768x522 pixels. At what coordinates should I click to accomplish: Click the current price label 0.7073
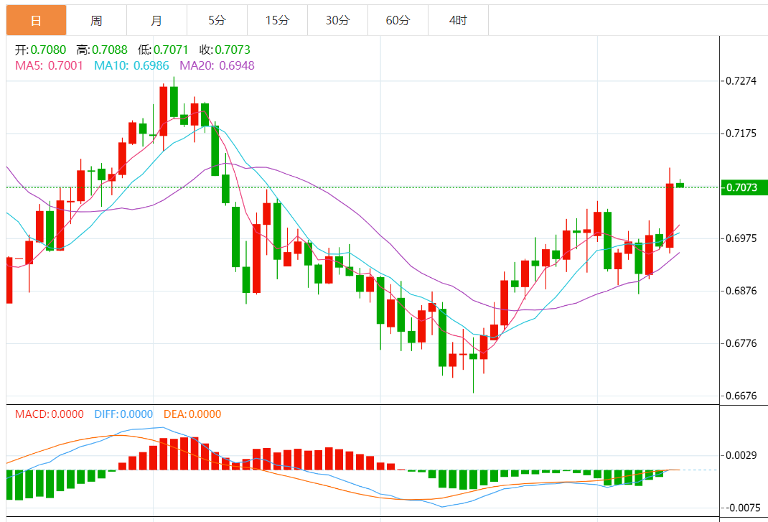click(x=744, y=187)
